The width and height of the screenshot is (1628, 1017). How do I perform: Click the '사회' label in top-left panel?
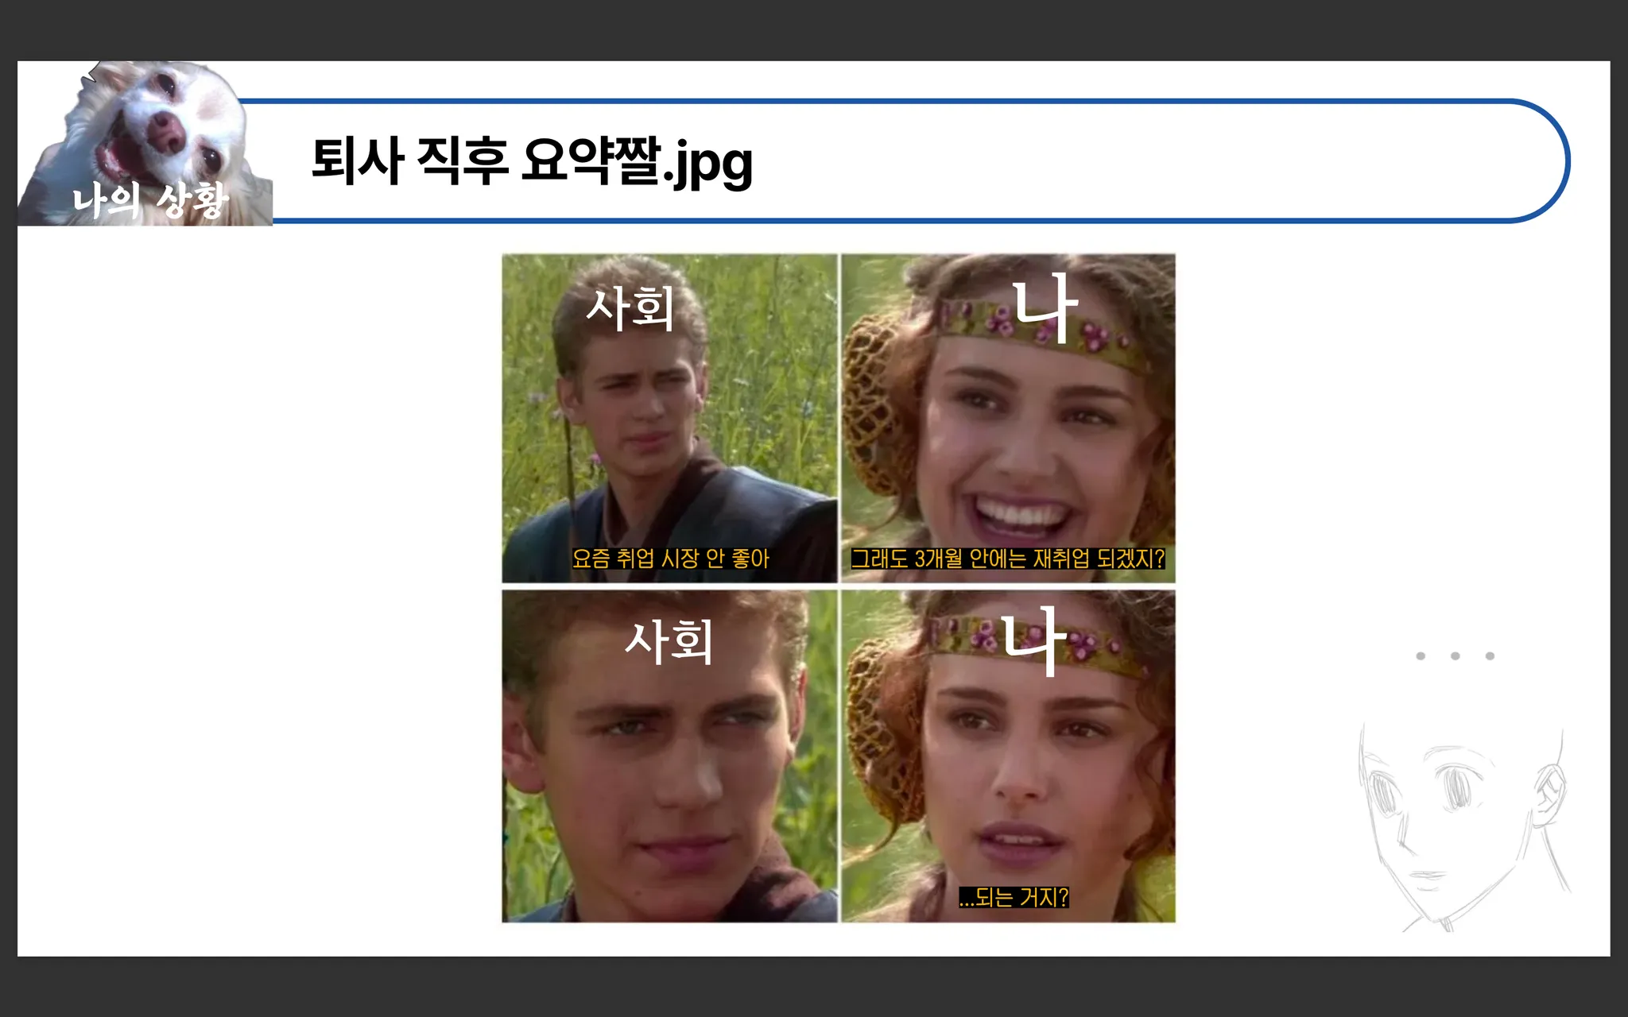pos(630,308)
